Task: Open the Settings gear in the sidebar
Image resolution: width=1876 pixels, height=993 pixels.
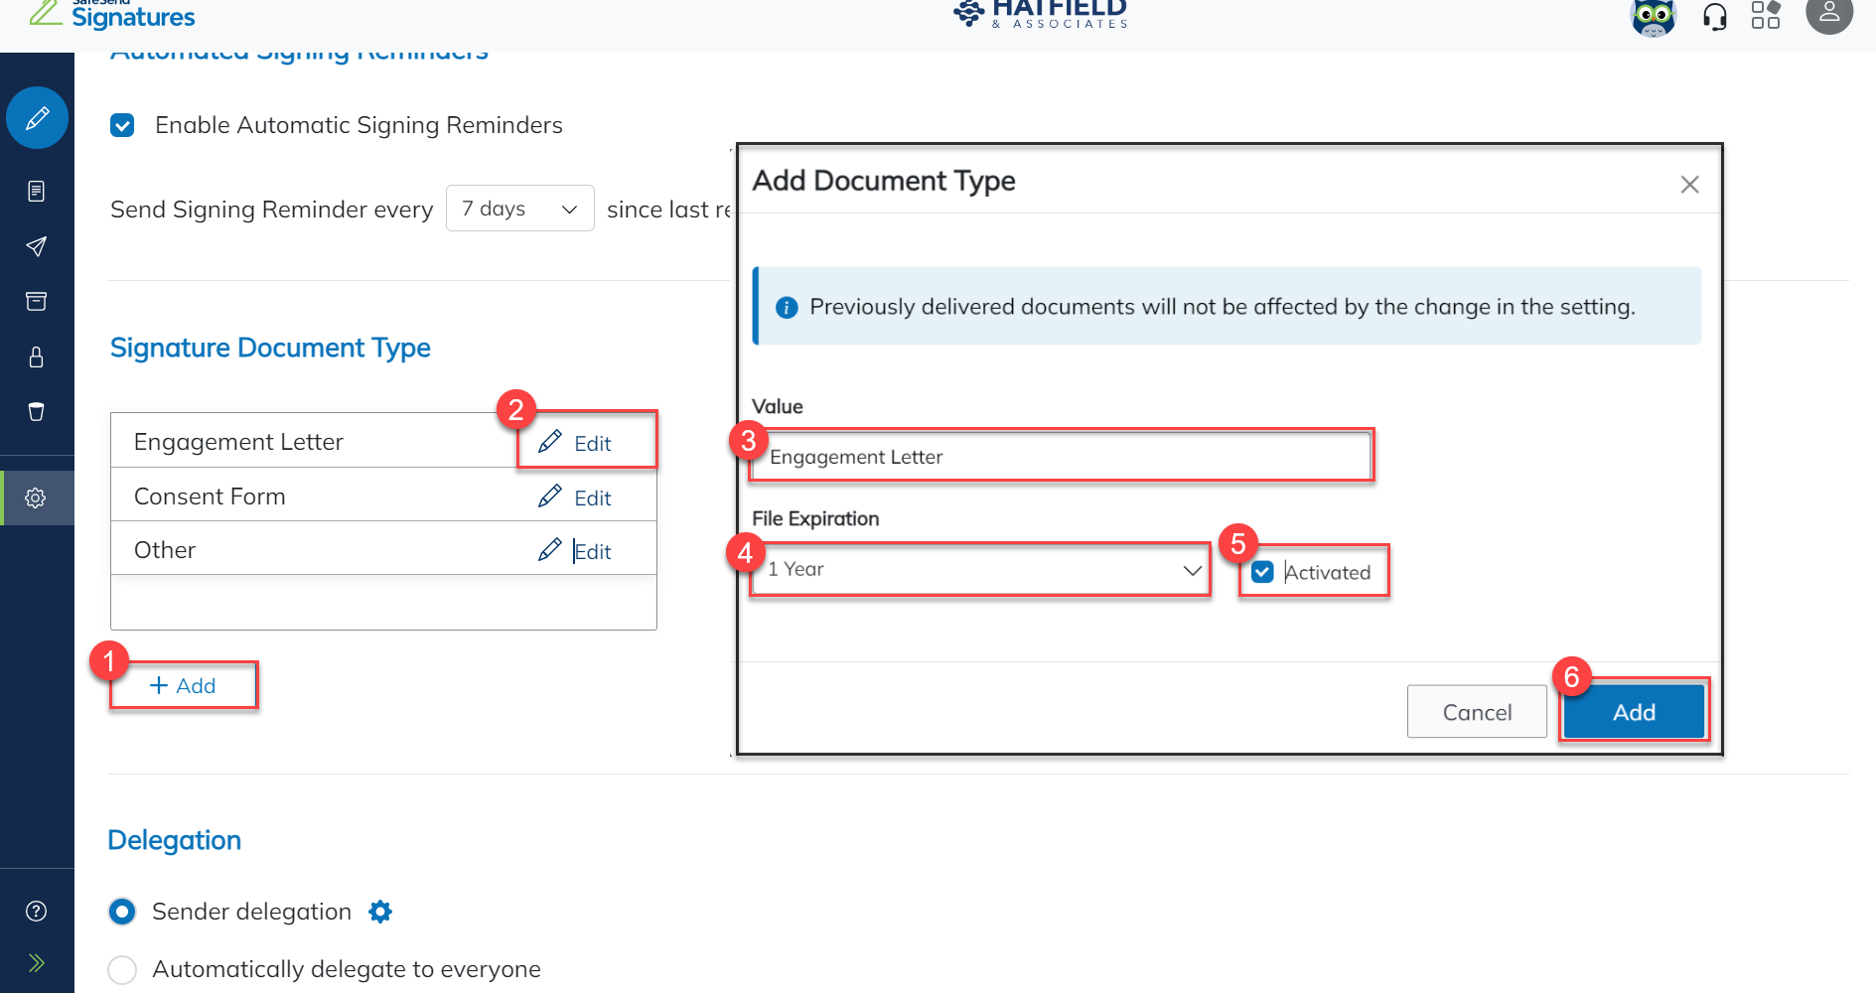Action: point(37,497)
